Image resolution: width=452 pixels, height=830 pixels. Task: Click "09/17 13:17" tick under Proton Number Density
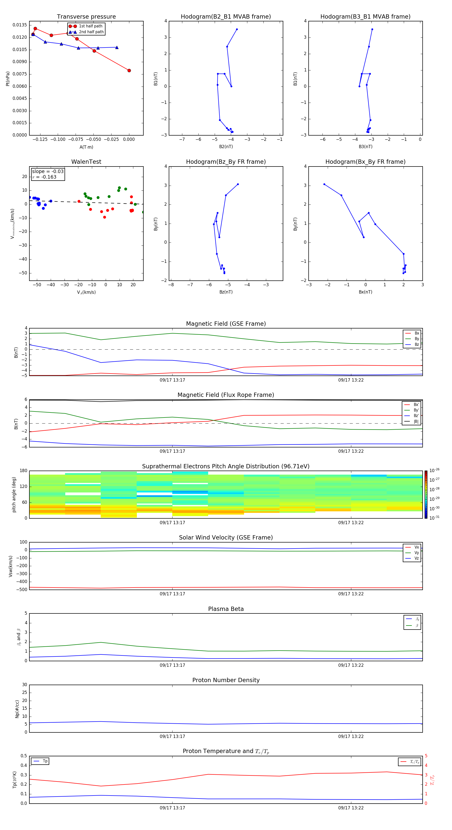173,736
